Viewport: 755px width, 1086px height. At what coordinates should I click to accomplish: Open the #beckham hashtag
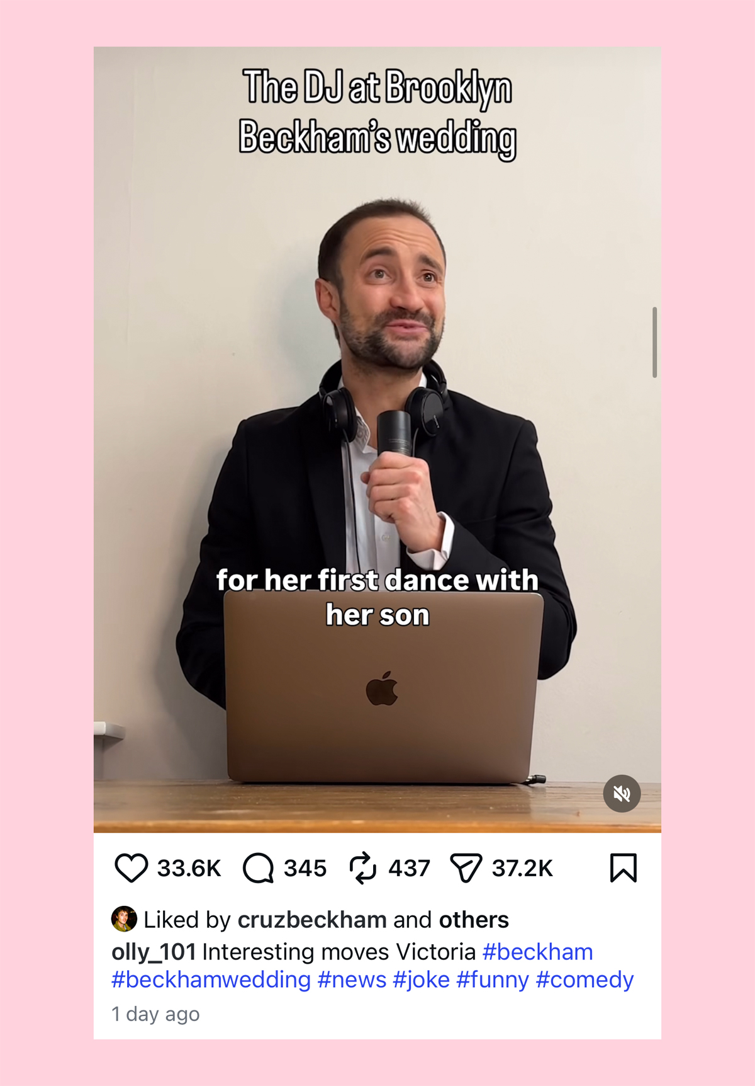[x=537, y=952]
